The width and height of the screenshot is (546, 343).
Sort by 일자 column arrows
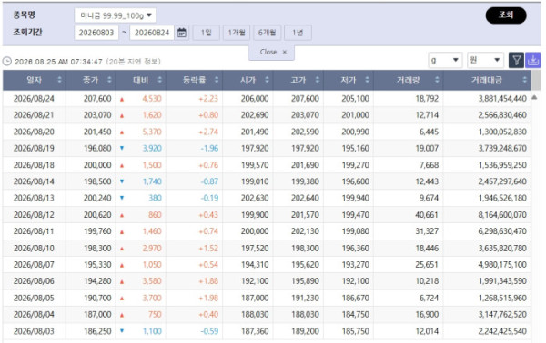59,80
